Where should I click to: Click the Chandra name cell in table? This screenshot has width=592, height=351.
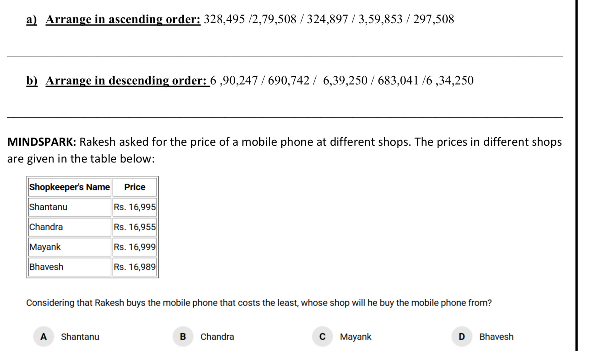(69, 227)
